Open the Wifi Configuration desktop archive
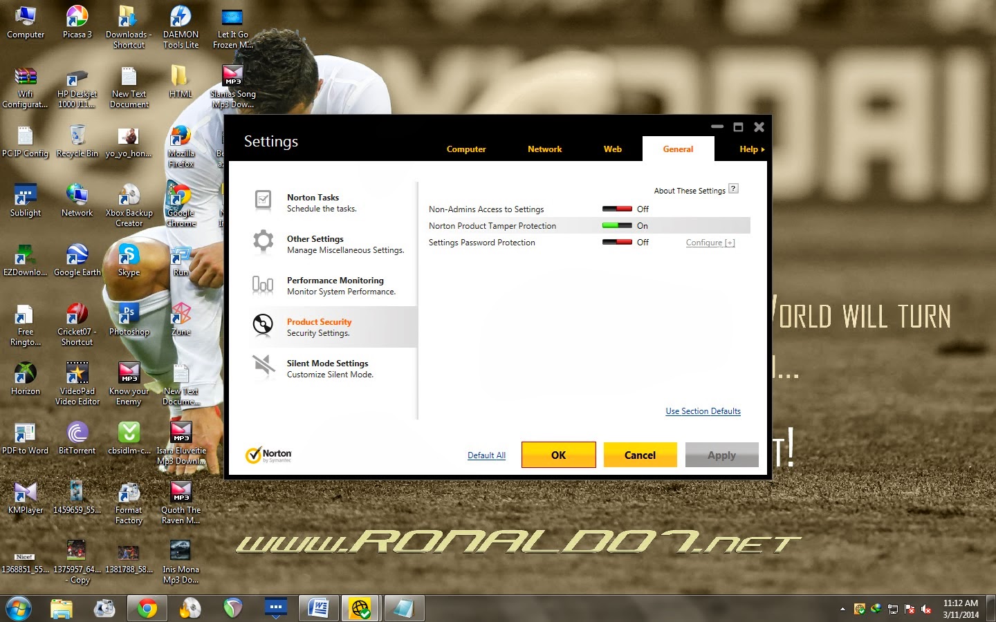This screenshot has width=996, height=622. click(x=26, y=86)
